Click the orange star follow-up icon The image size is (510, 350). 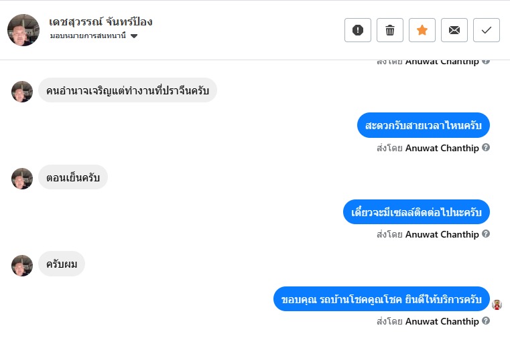click(422, 30)
